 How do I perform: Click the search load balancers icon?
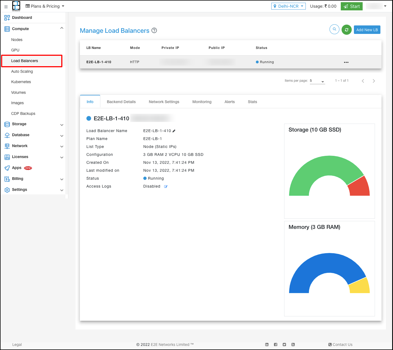click(x=334, y=29)
